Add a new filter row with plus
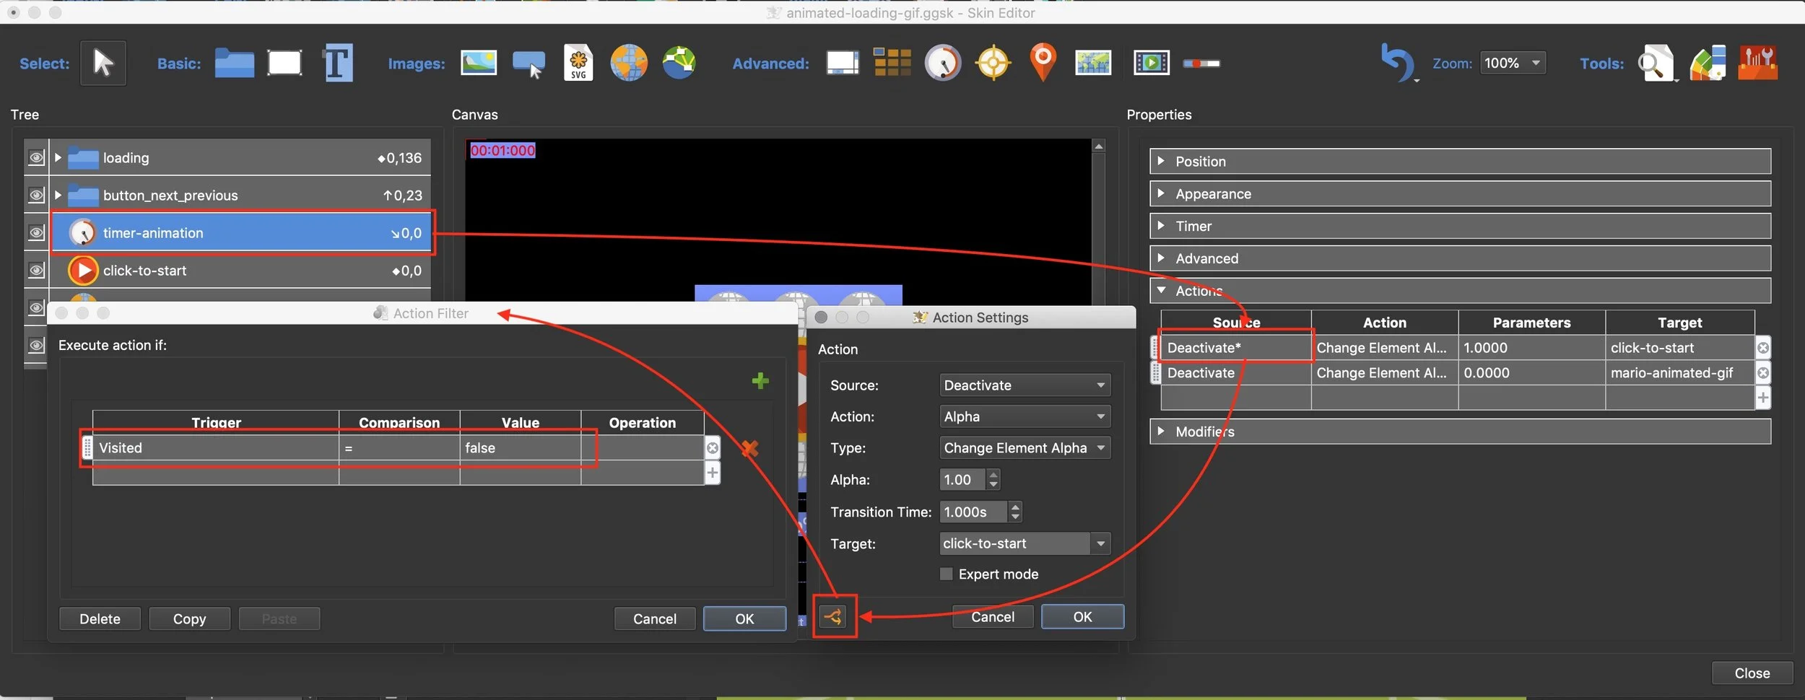 pos(713,473)
